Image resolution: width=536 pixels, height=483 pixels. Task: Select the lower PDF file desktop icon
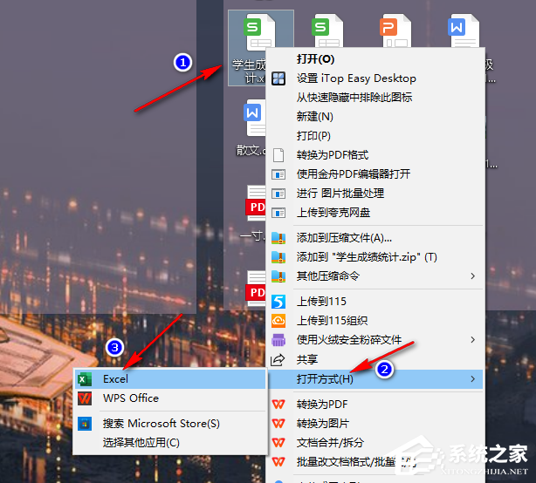[256, 289]
